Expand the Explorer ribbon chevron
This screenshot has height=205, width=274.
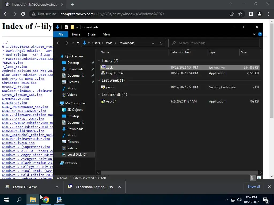coord(254,34)
